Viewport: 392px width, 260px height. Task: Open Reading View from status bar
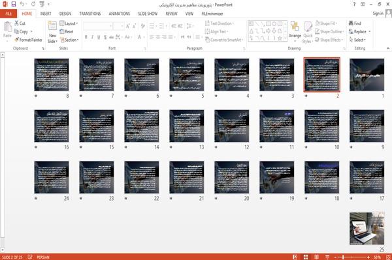pyautogui.click(x=316, y=257)
